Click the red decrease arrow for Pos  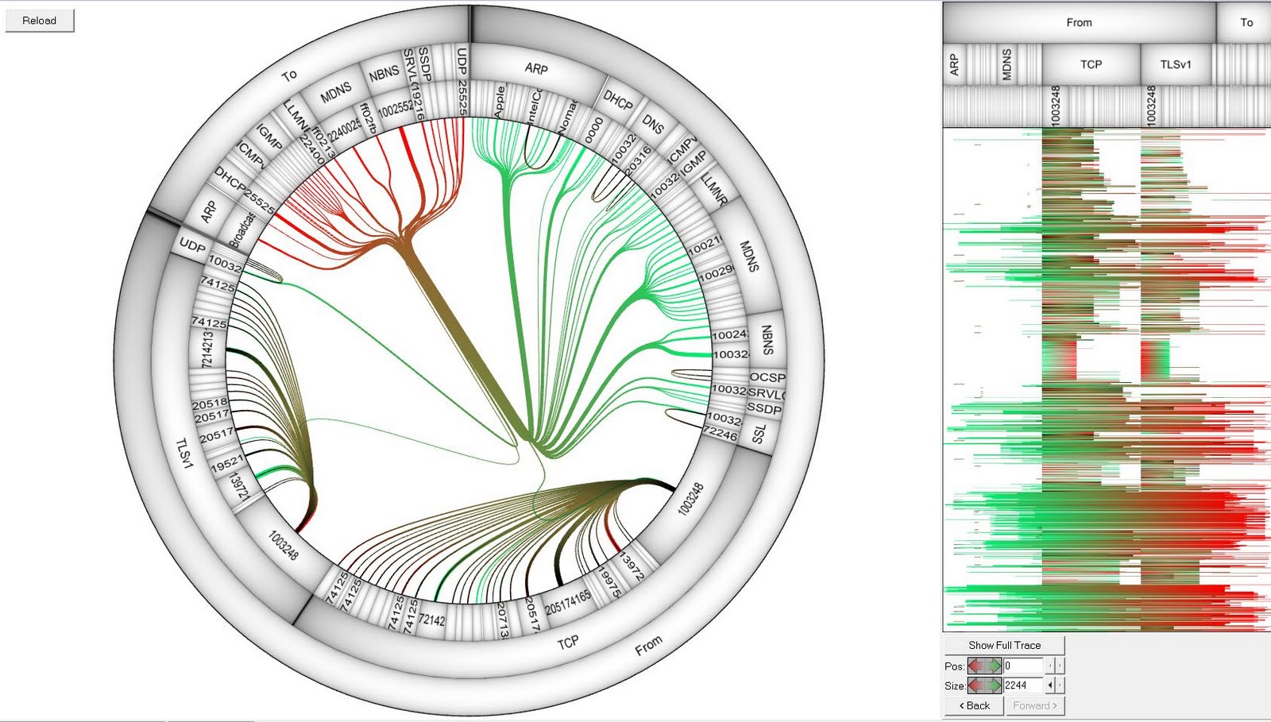point(974,666)
